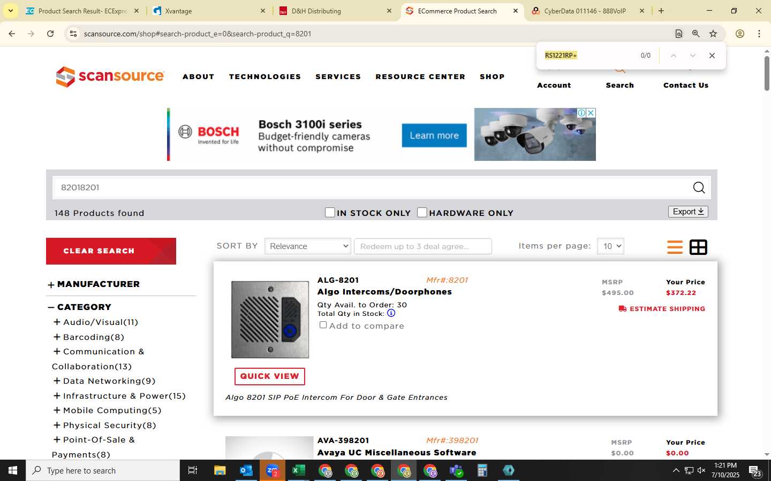Check Add to compare for ALG-8201
Viewport: 771px width, 481px height.
pos(323,325)
